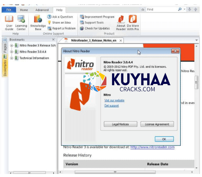This screenshot has height=177, width=202.
Task: Click the Legal Notices button
Action: (120, 124)
